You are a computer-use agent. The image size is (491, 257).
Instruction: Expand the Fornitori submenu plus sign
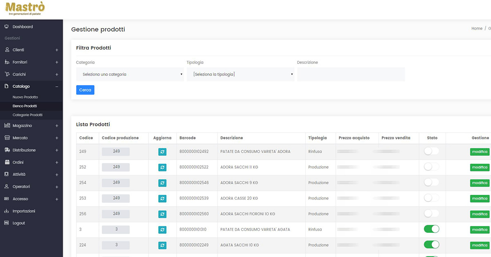point(57,62)
